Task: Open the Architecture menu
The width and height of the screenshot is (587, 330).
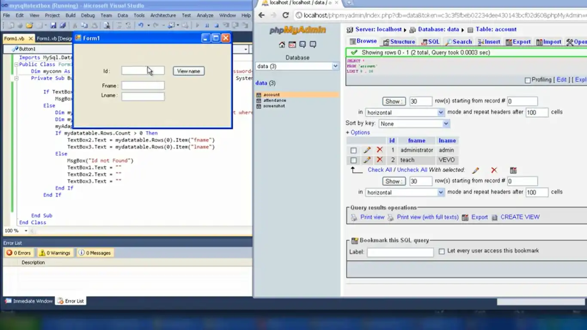Action: point(163,15)
